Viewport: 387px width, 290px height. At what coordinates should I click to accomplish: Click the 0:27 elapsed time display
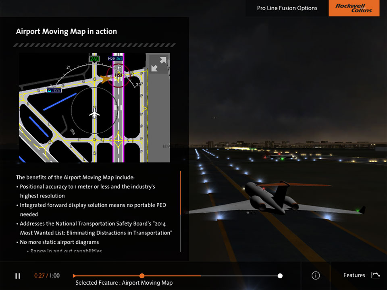pyautogui.click(x=40, y=276)
